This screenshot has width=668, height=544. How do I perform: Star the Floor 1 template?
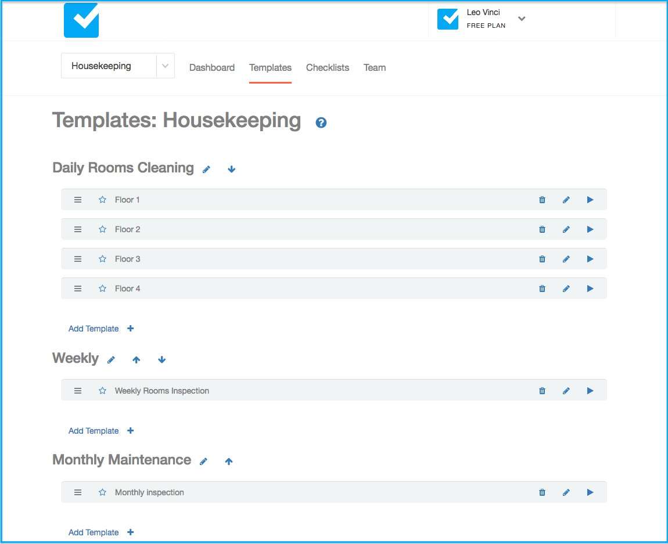(102, 200)
